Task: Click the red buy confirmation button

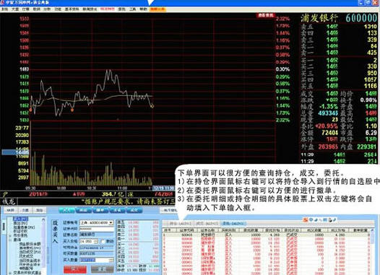Action: click(x=75, y=269)
